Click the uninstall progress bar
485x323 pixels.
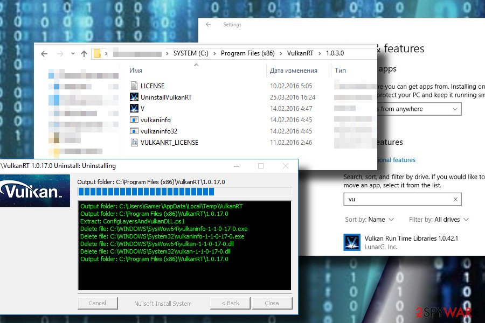coord(184,192)
